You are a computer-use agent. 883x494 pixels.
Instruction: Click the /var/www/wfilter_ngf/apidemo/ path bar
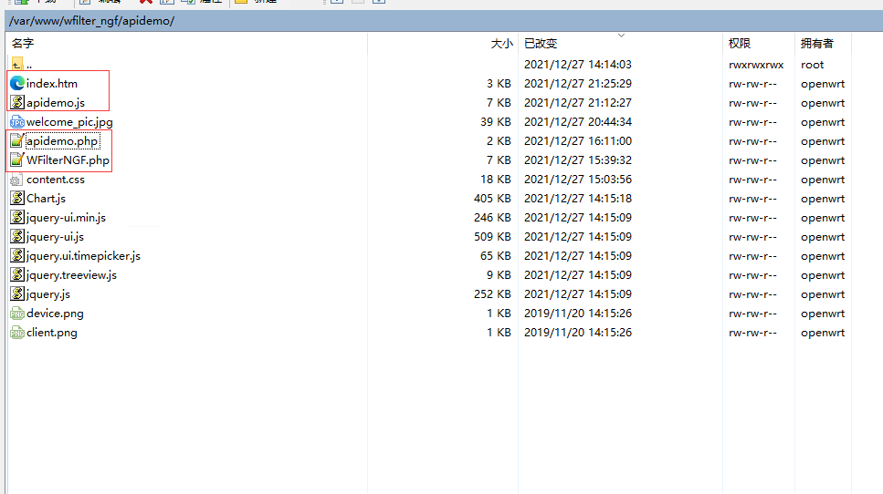pos(91,21)
